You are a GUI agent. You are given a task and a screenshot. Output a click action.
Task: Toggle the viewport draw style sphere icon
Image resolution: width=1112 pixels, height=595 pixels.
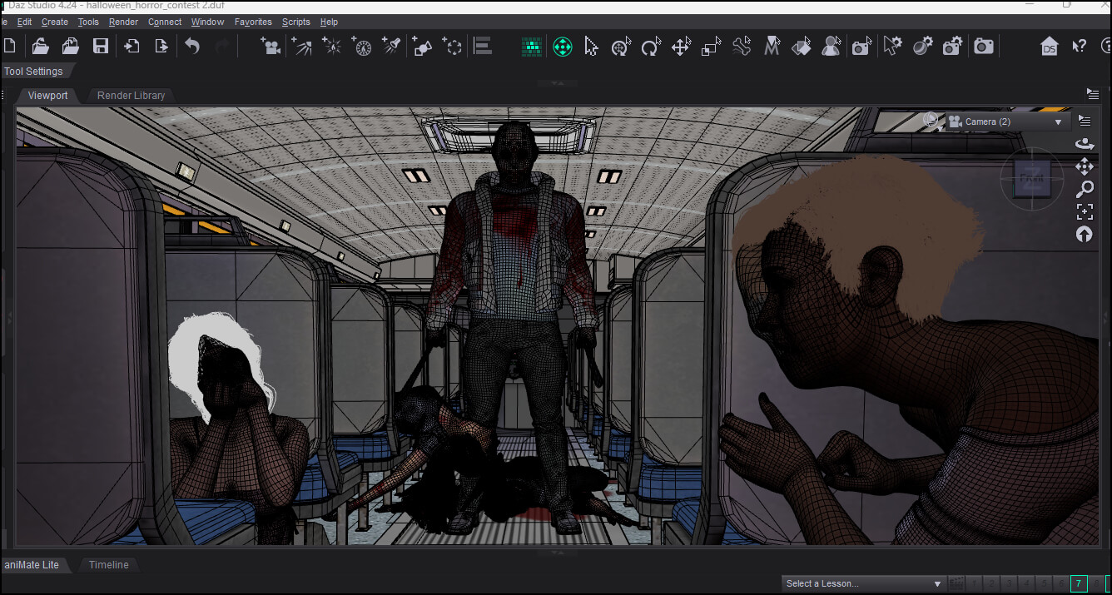[x=931, y=121]
